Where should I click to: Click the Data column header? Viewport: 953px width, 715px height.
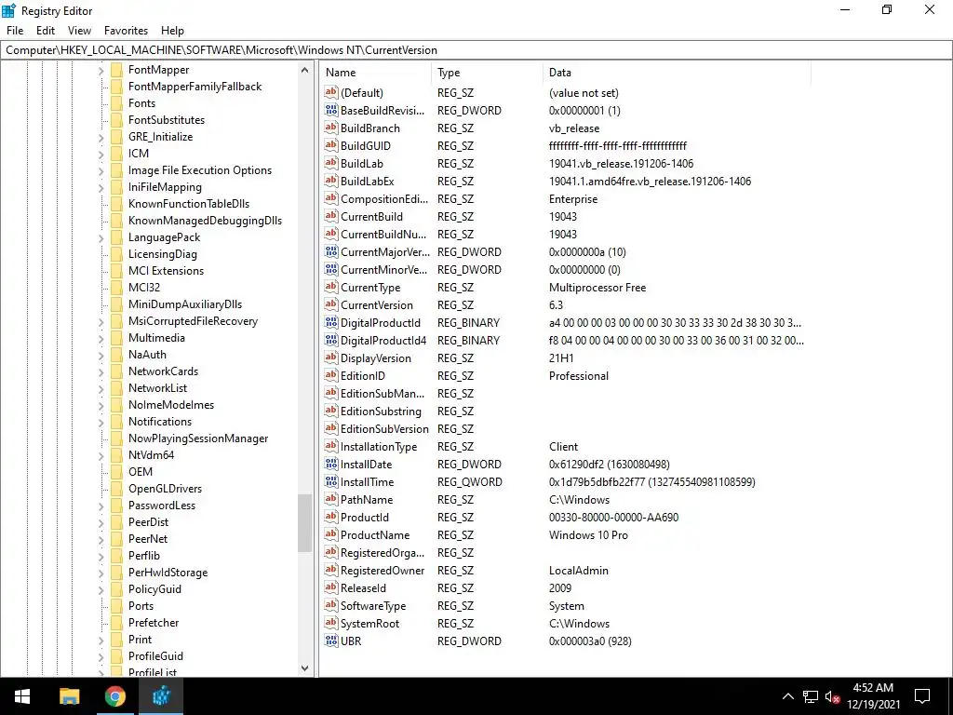677,73
